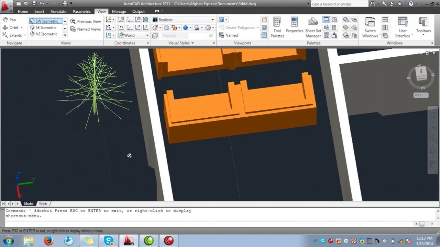Select the Output ribbon tab

tap(139, 11)
